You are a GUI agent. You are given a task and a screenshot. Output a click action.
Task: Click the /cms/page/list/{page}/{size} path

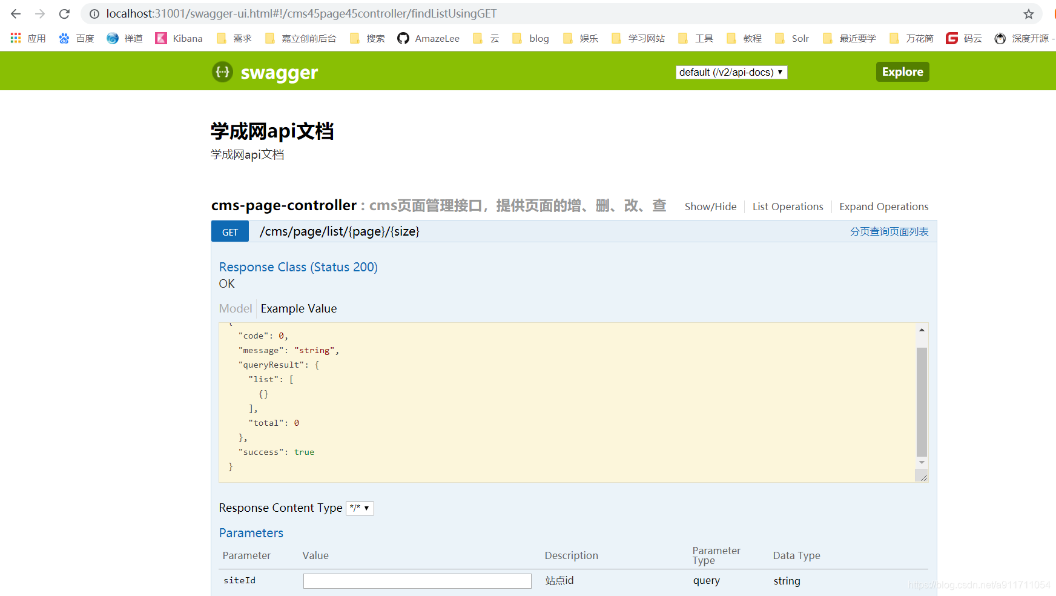point(339,231)
